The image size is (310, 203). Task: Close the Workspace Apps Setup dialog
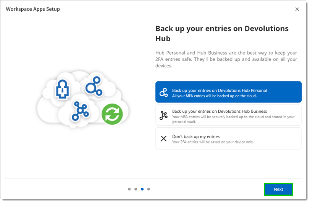(297, 9)
